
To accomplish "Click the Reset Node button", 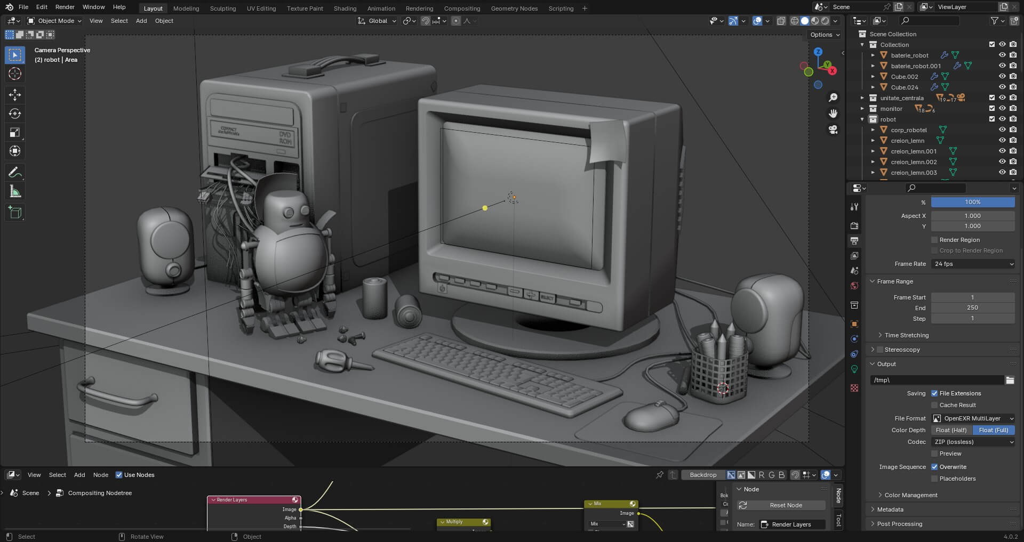I will pos(785,505).
